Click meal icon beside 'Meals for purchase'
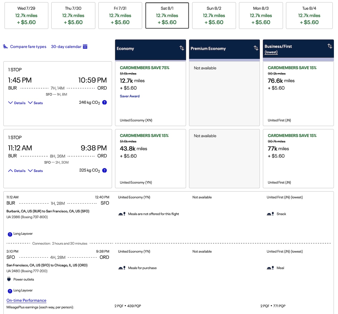 (x=122, y=268)
